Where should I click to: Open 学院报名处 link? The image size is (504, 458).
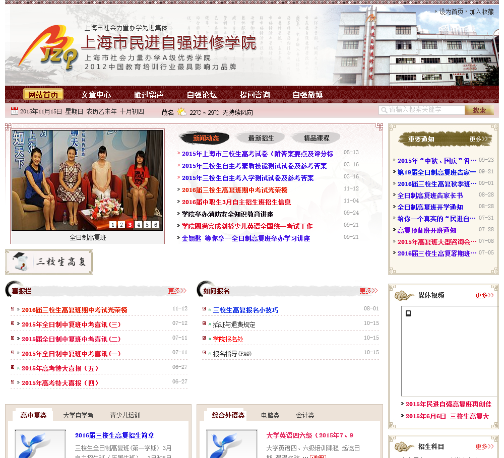tap(228, 339)
